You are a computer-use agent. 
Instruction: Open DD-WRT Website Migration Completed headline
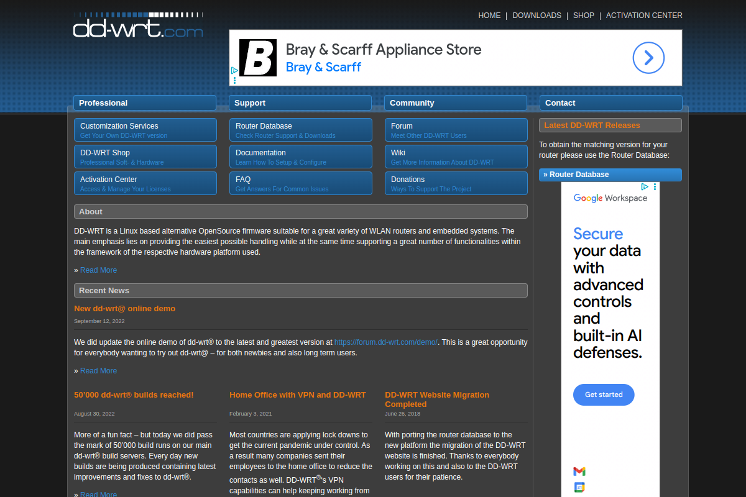click(x=437, y=399)
